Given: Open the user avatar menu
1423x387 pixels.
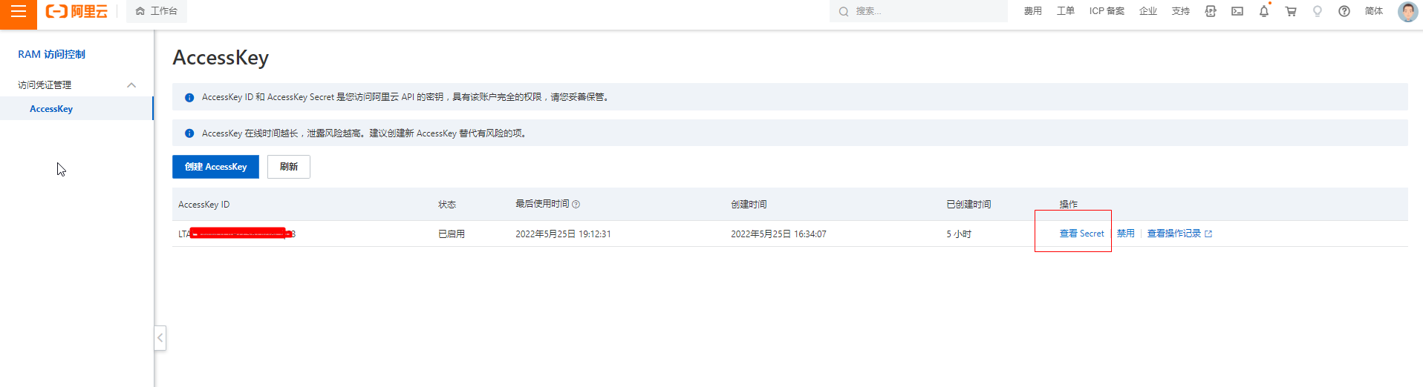Looking at the screenshot, I should pos(1407,11).
